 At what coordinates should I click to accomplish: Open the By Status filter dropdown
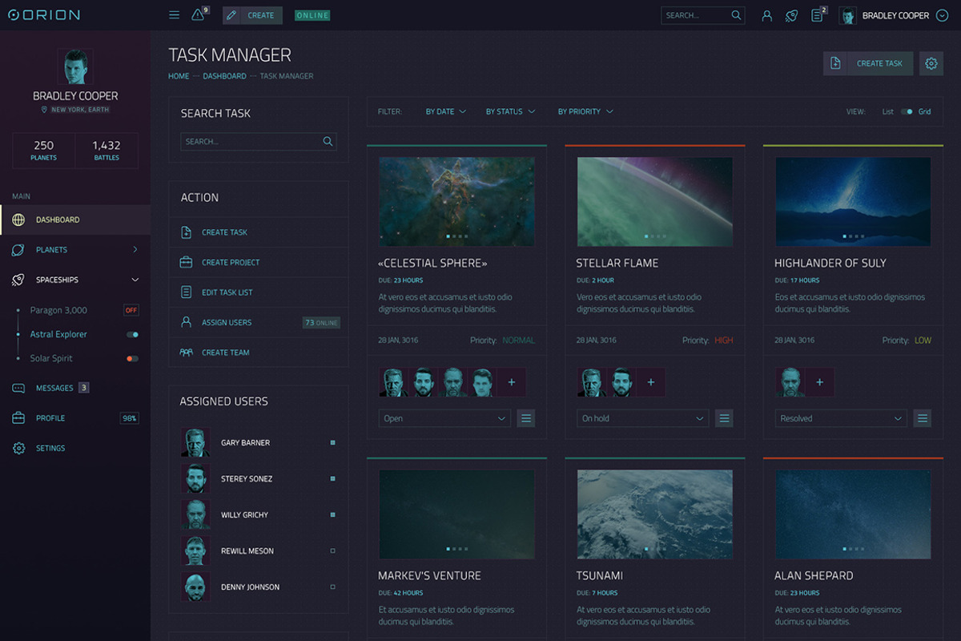pyautogui.click(x=510, y=112)
